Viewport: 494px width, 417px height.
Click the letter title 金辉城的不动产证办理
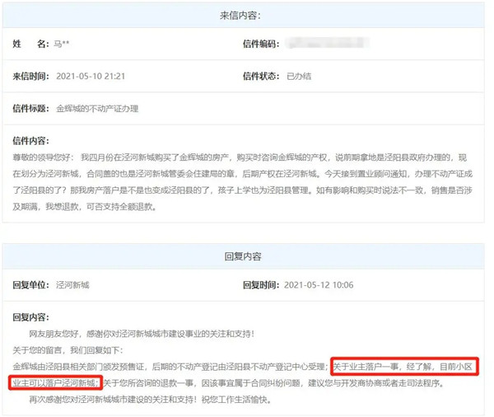(x=97, y=109)
